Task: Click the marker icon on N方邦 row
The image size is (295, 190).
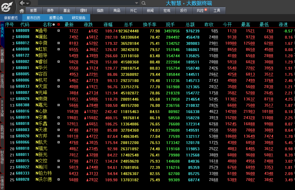Action: (59, 136)
